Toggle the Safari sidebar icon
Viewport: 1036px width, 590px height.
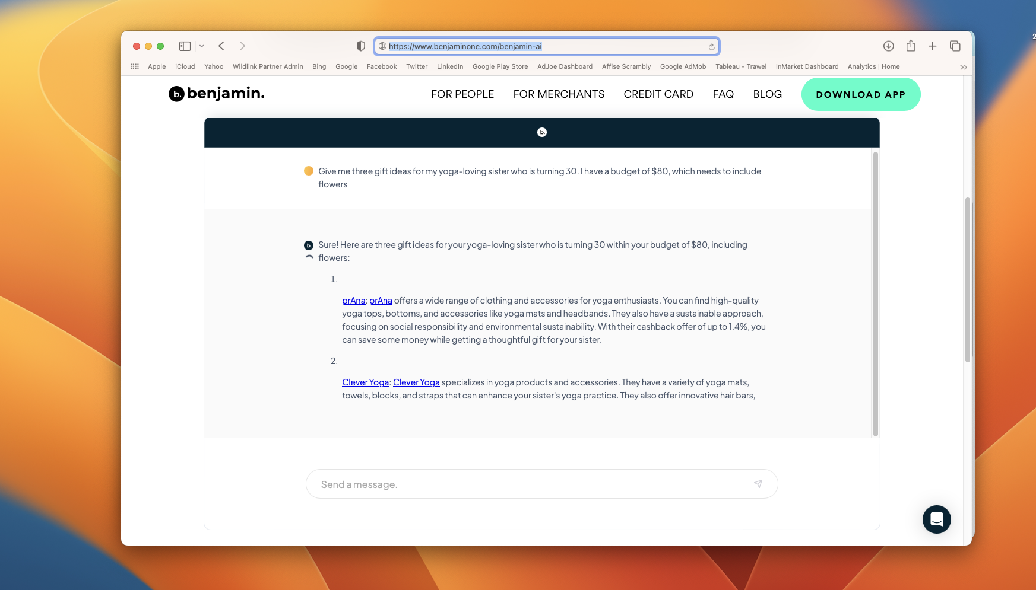coord(185,46)
